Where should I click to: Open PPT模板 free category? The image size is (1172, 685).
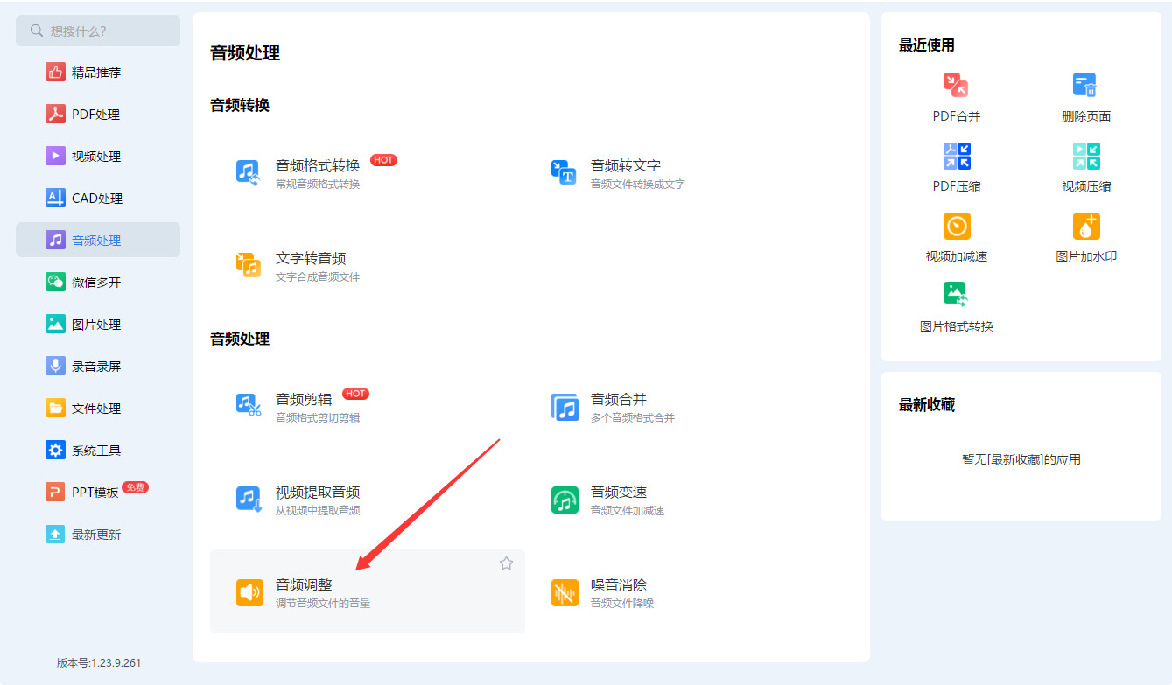[x=98, y=492]
